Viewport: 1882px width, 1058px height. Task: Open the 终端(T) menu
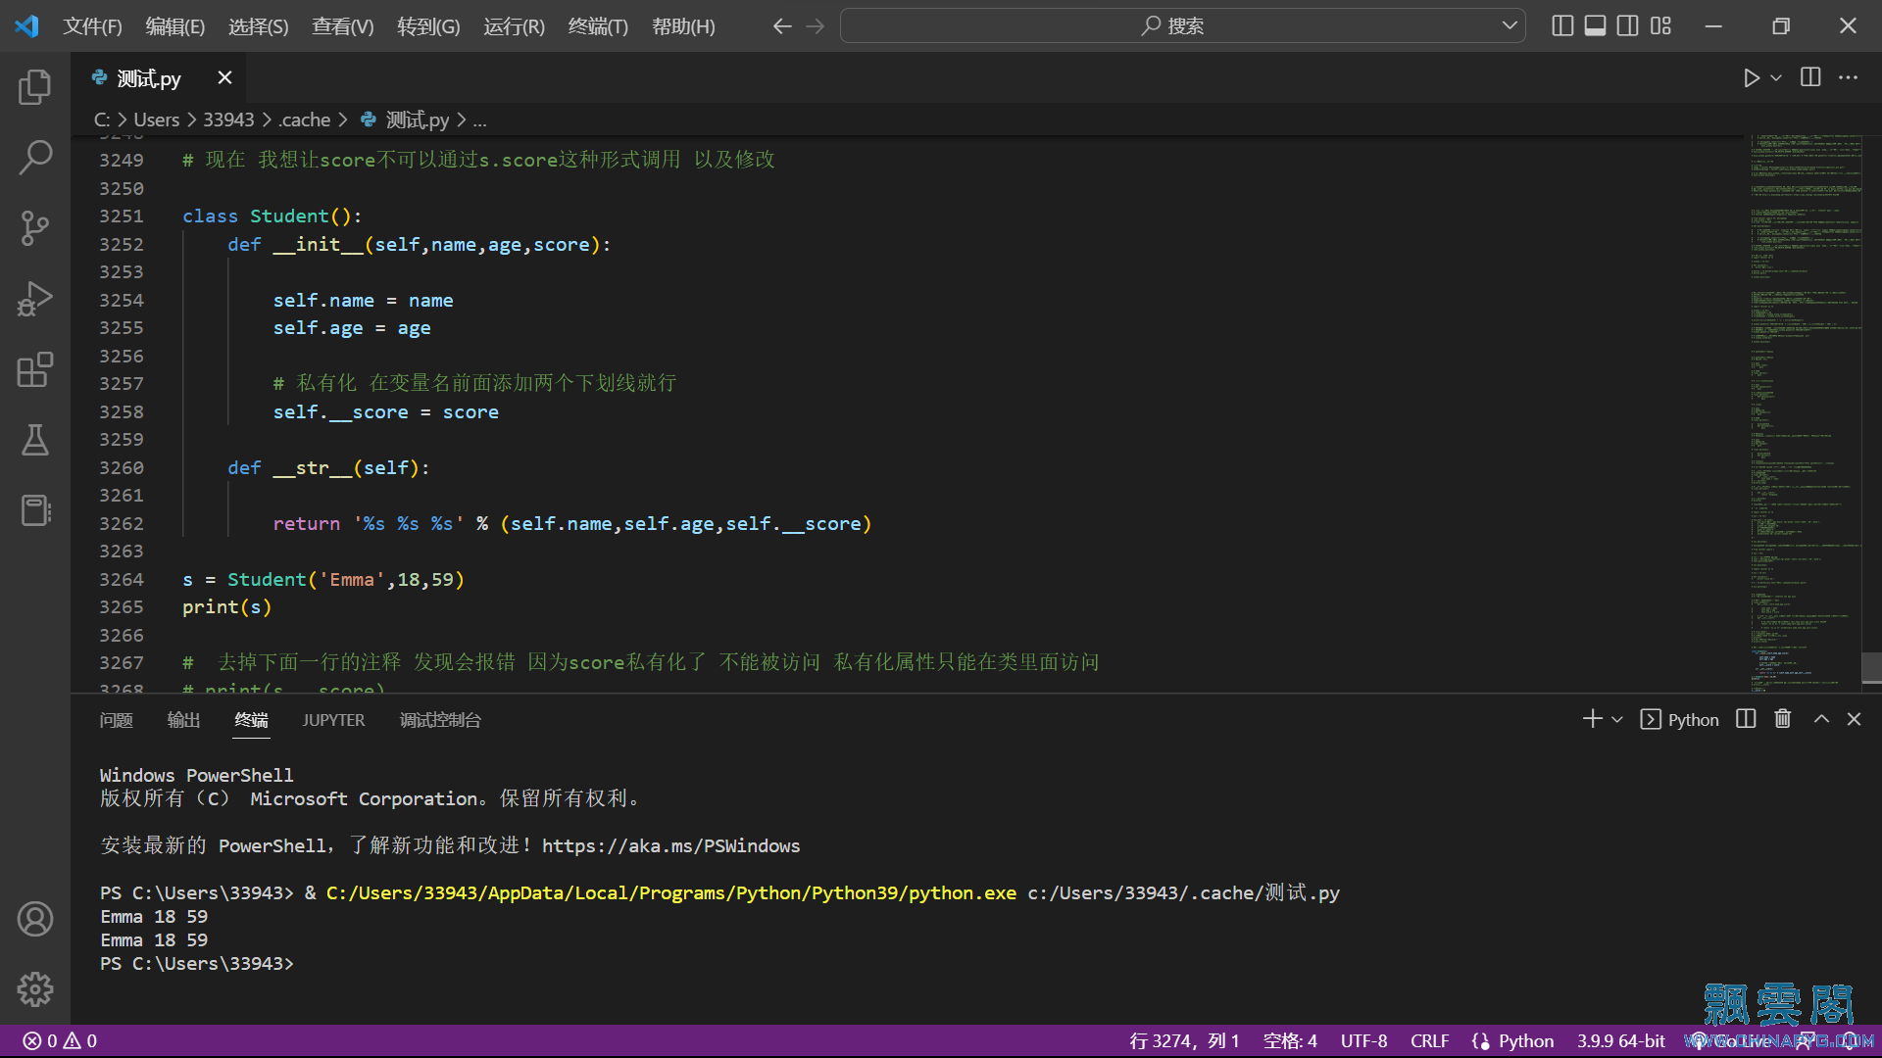coord(598,26)
